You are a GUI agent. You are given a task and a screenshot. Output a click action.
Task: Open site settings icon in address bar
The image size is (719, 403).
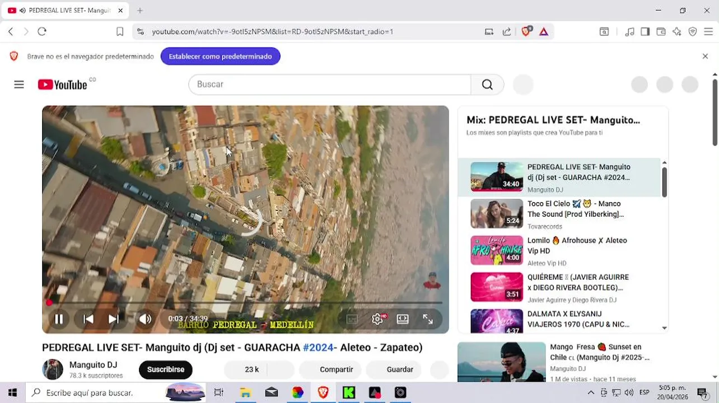[x=140, y=32]
